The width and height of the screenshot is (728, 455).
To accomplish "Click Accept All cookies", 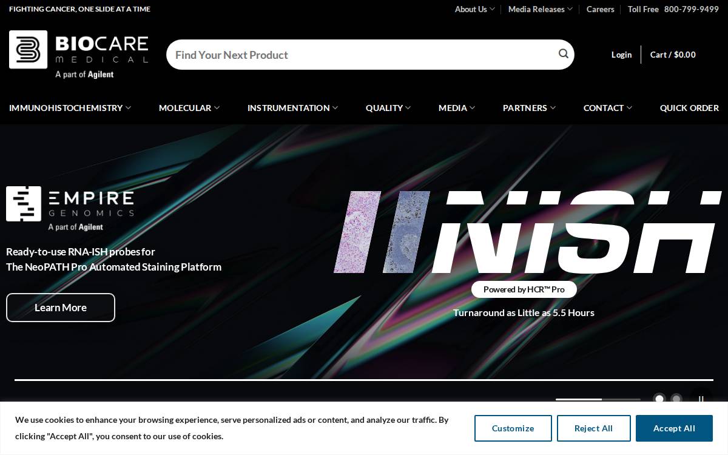I will click(x=674, y=428).
